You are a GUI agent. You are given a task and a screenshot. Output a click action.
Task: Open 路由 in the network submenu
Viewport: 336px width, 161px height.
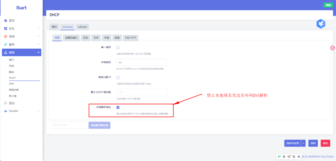pos(11,72)
